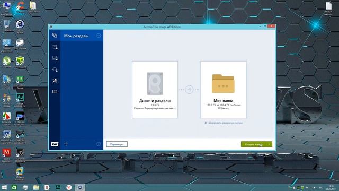The height and width of the screenshot is (191, 339).
Task: Open the CyberLink PowerDirector desktop shortcut
Action: [x=20, y=119]
